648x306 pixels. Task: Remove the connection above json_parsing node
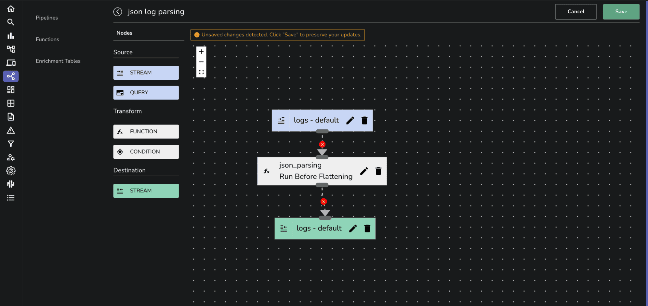(322, 144)
